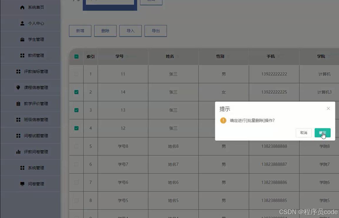
Task: Click the 学号5 cell
Action: 123,200
